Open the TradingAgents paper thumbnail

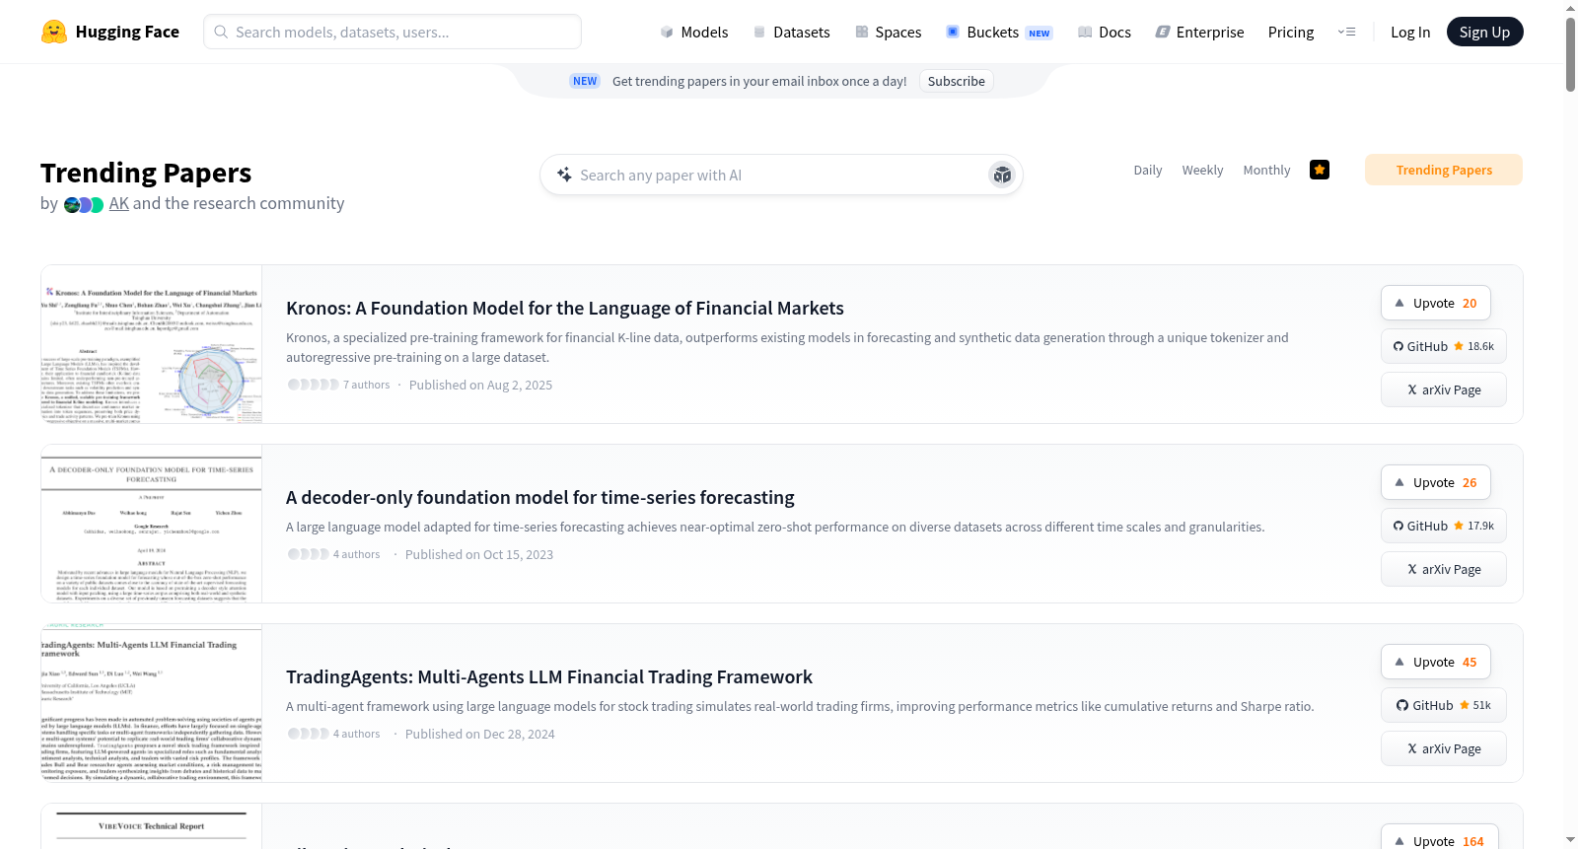(x=152, y=703)
